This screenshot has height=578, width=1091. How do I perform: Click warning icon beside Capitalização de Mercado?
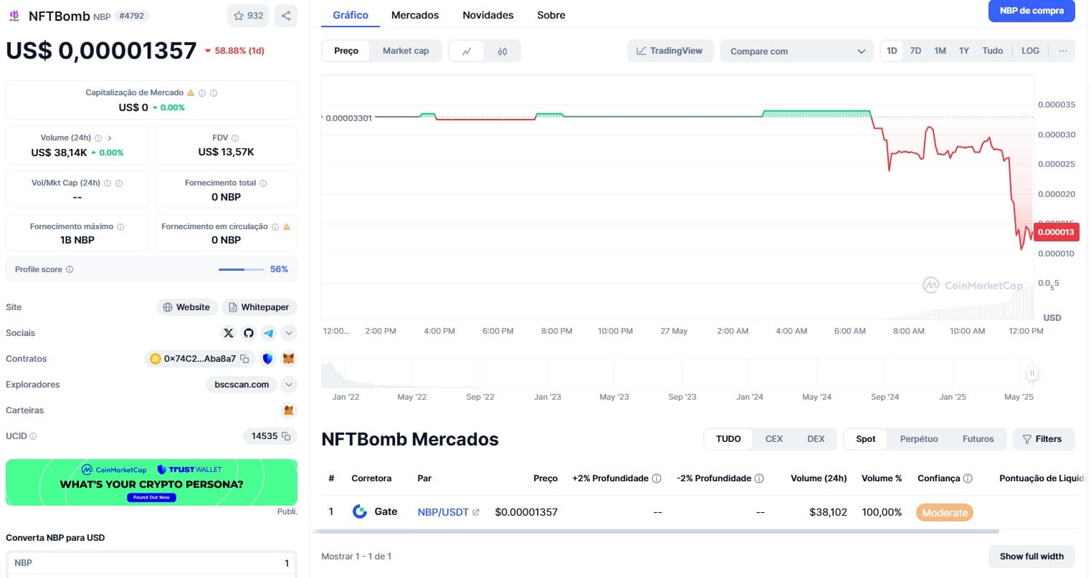(x=191, y=93)
